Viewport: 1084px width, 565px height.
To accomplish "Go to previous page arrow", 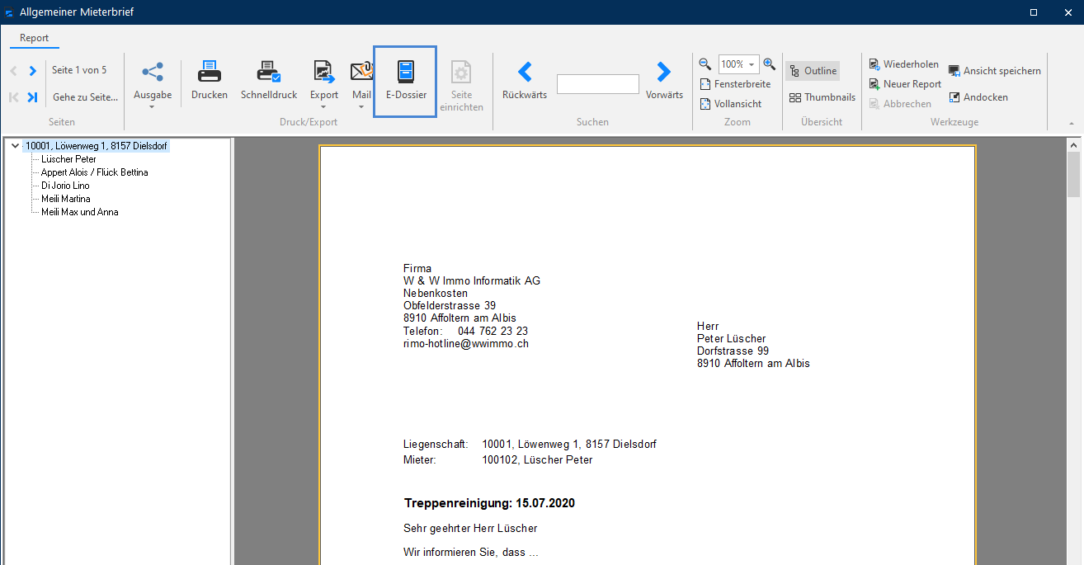I will [14, 71].
